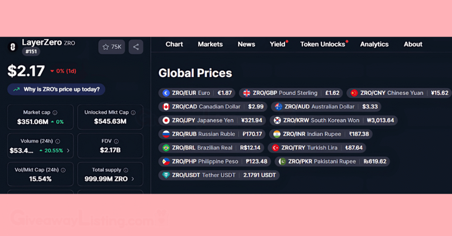Image resolution: width=452 pixels, height=236 pixels.
Task: Open the News tab
Action: [246, 44]
